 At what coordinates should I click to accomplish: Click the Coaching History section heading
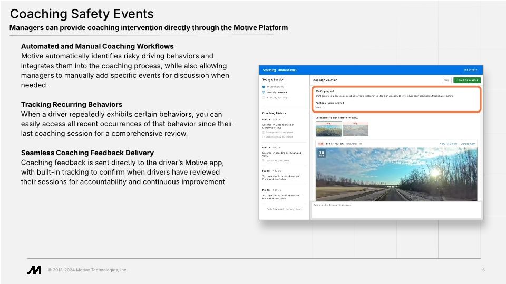[x=275, y=113]
